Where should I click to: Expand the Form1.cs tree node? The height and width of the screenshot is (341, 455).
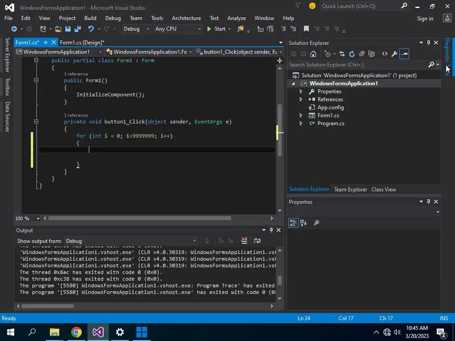301,115
